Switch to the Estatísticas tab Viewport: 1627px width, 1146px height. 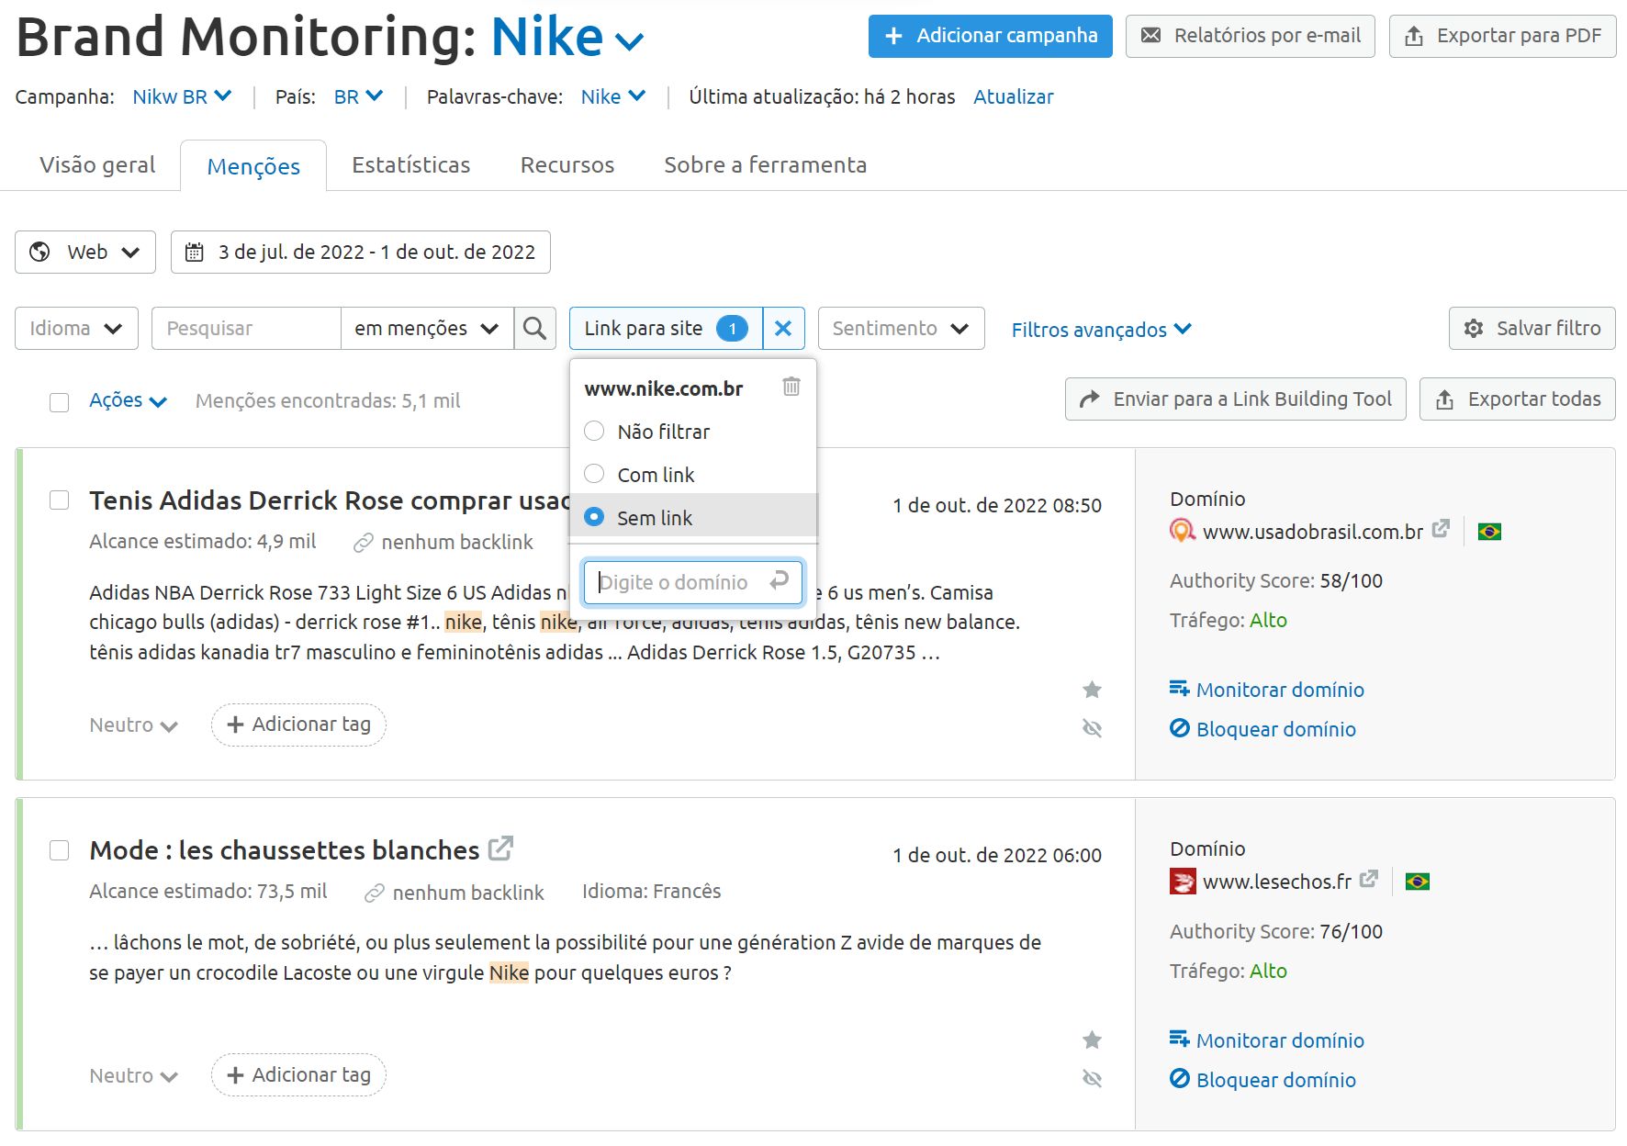click(x=410, y=165)
